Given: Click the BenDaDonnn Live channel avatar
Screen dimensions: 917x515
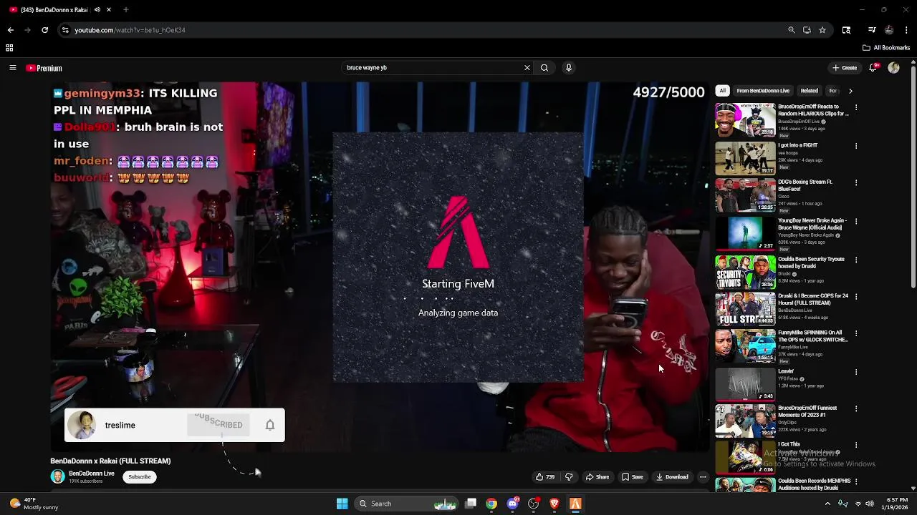Looking at the screenshot, I should point(57,476).
